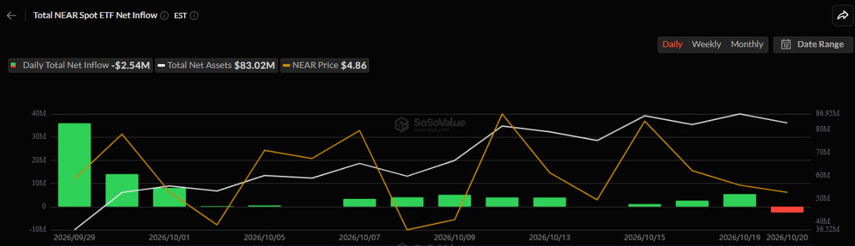Click the calendar icon in Date Range
The image size is (855, 246).
click(786, 44)
